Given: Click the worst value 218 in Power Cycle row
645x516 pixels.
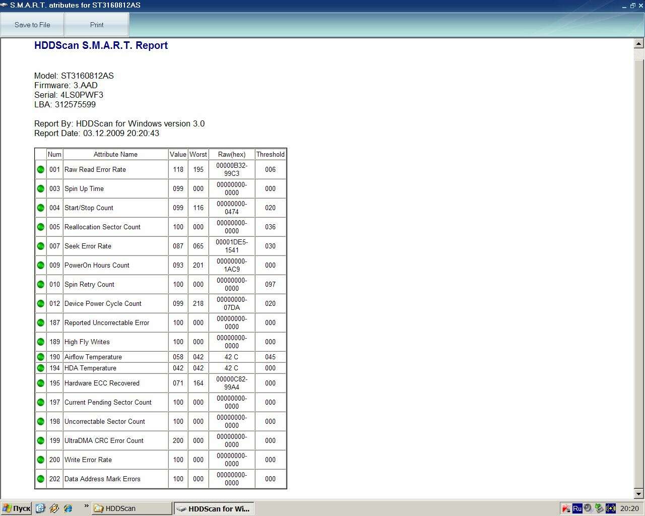Looking at the screenshot, I should tap(199, 303).
